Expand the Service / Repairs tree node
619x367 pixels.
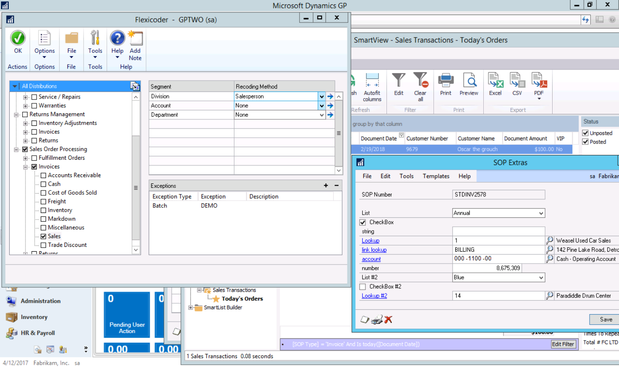click(x=26, y=97)
